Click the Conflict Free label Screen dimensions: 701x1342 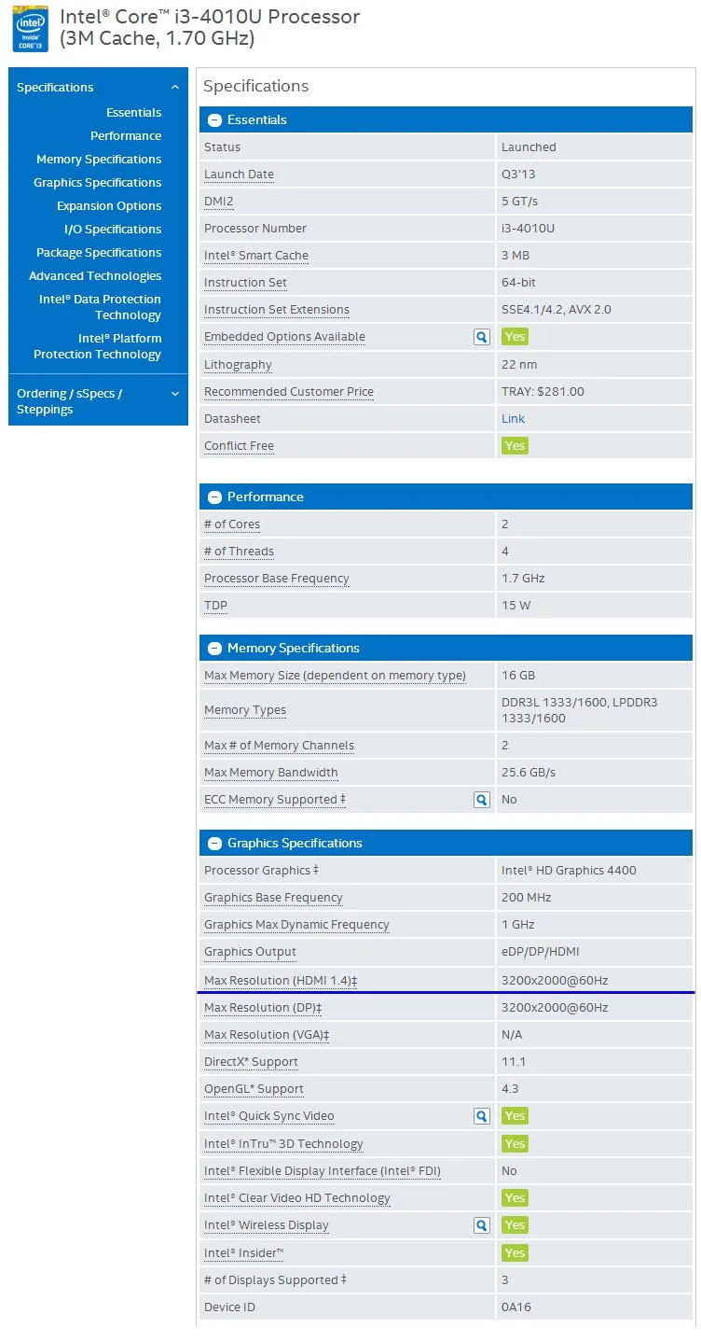(239, 446)
